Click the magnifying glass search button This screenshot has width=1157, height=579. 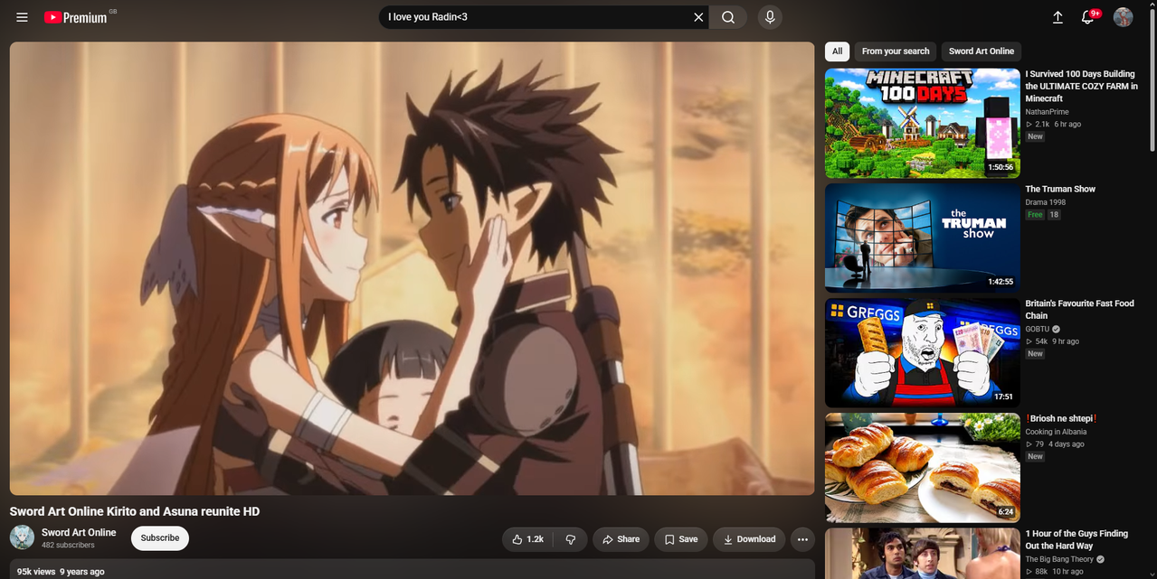coord(728,17)
